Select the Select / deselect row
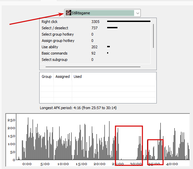The image size is (193, 169). pyautogui.click(x=95, y=28)
